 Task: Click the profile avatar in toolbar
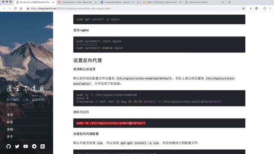265,9
